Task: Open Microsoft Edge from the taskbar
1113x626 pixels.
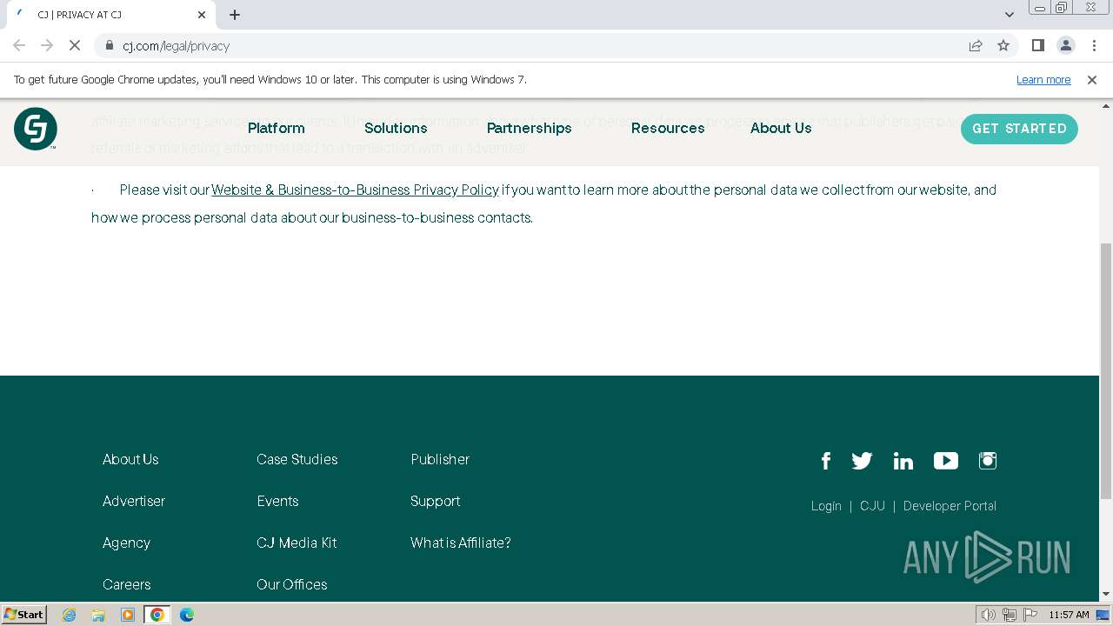Action: coord(187,615)
